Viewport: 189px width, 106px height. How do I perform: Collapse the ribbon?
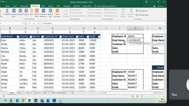click(x=165, y=19)
